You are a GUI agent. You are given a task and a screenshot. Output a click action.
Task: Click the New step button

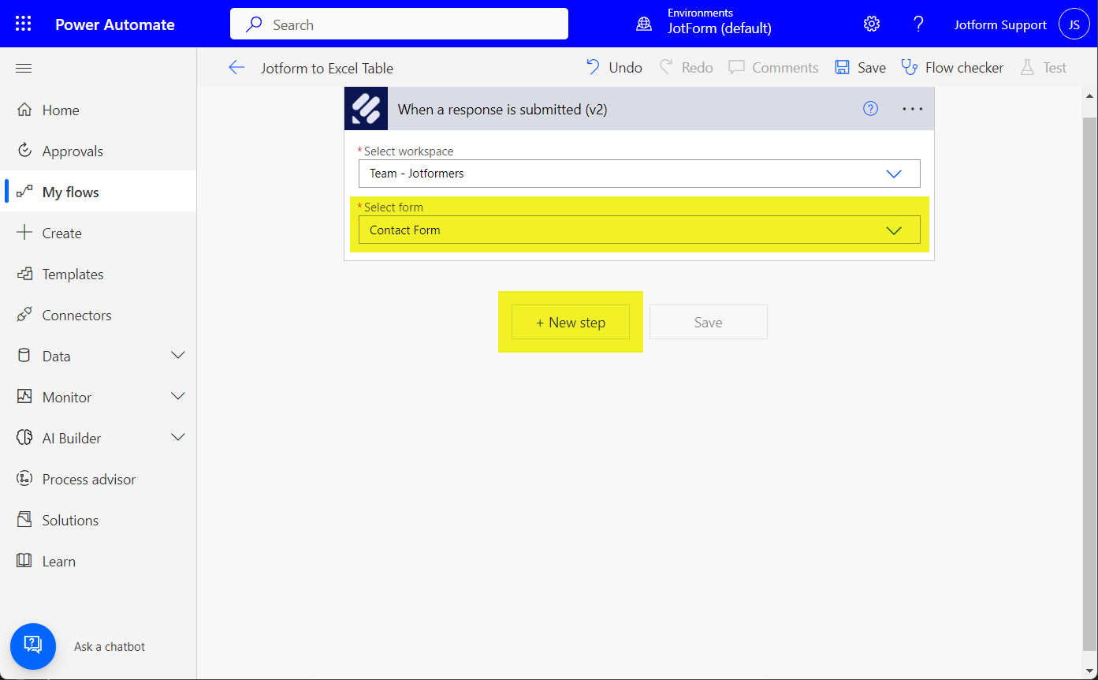(x=571, y=322)
